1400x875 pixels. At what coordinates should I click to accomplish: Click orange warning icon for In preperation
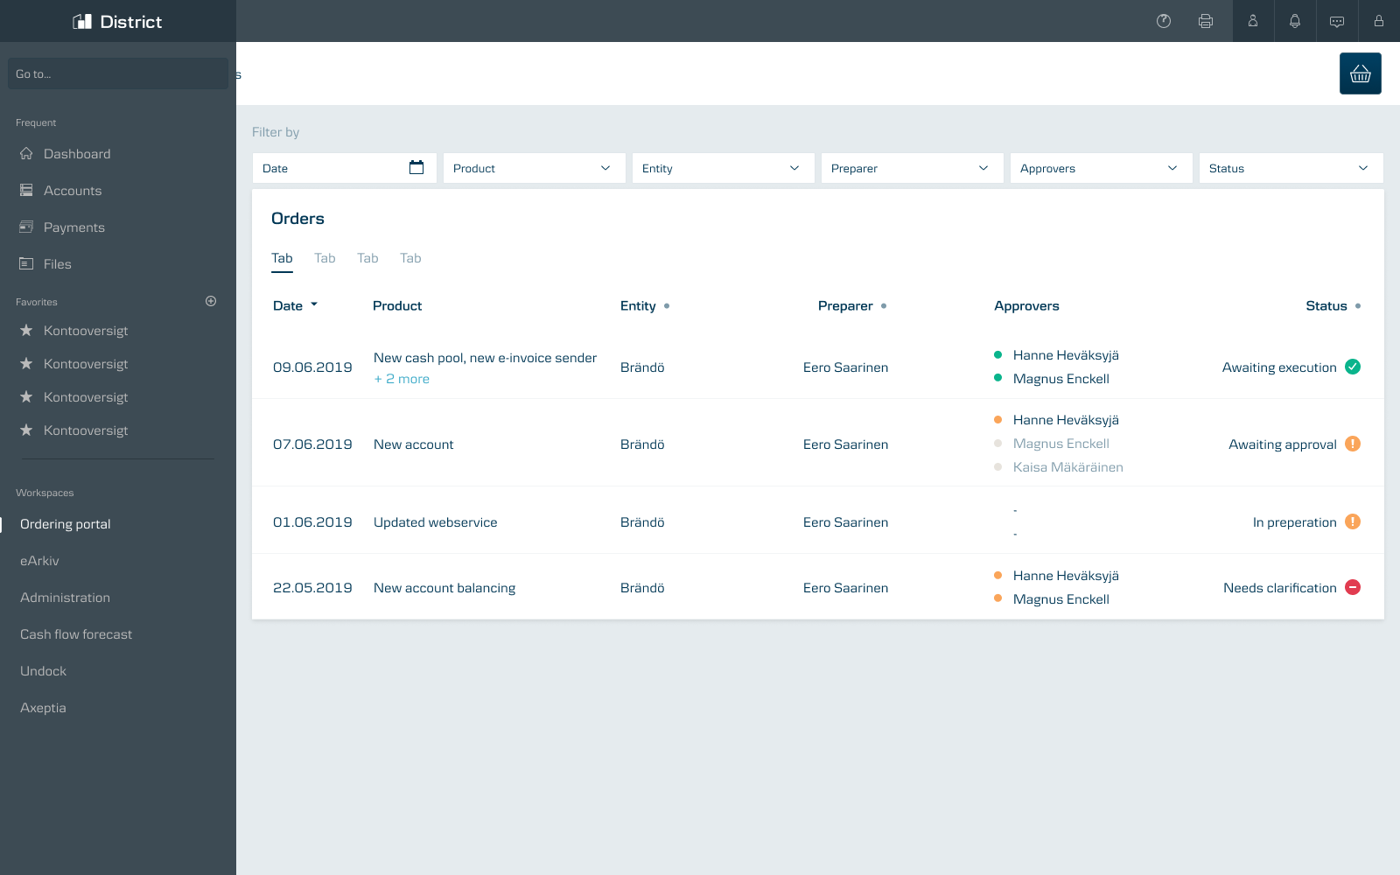tap(1353, 521)
